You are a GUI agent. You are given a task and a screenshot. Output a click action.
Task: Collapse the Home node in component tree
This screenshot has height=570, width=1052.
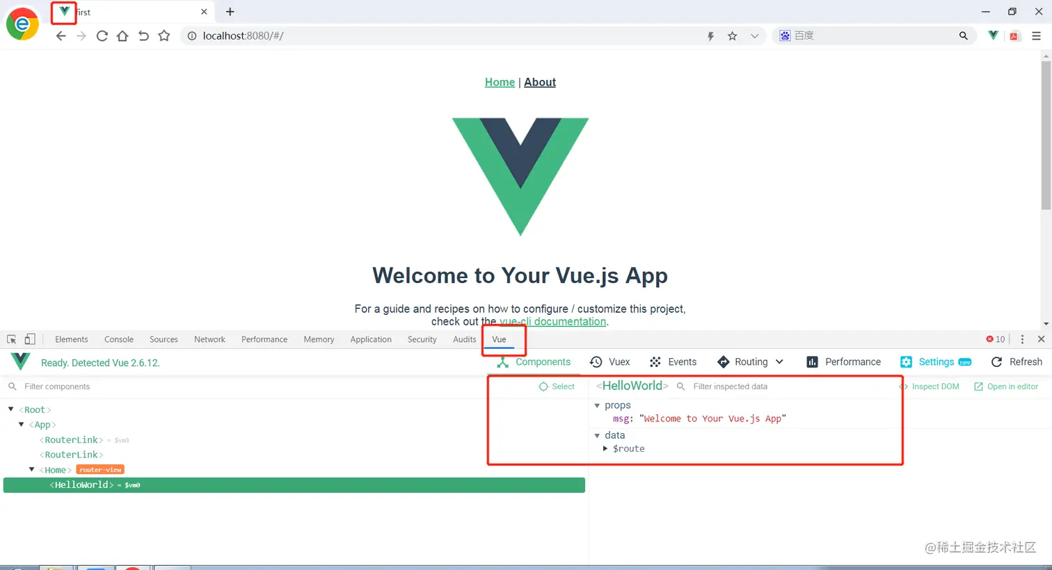32,470
